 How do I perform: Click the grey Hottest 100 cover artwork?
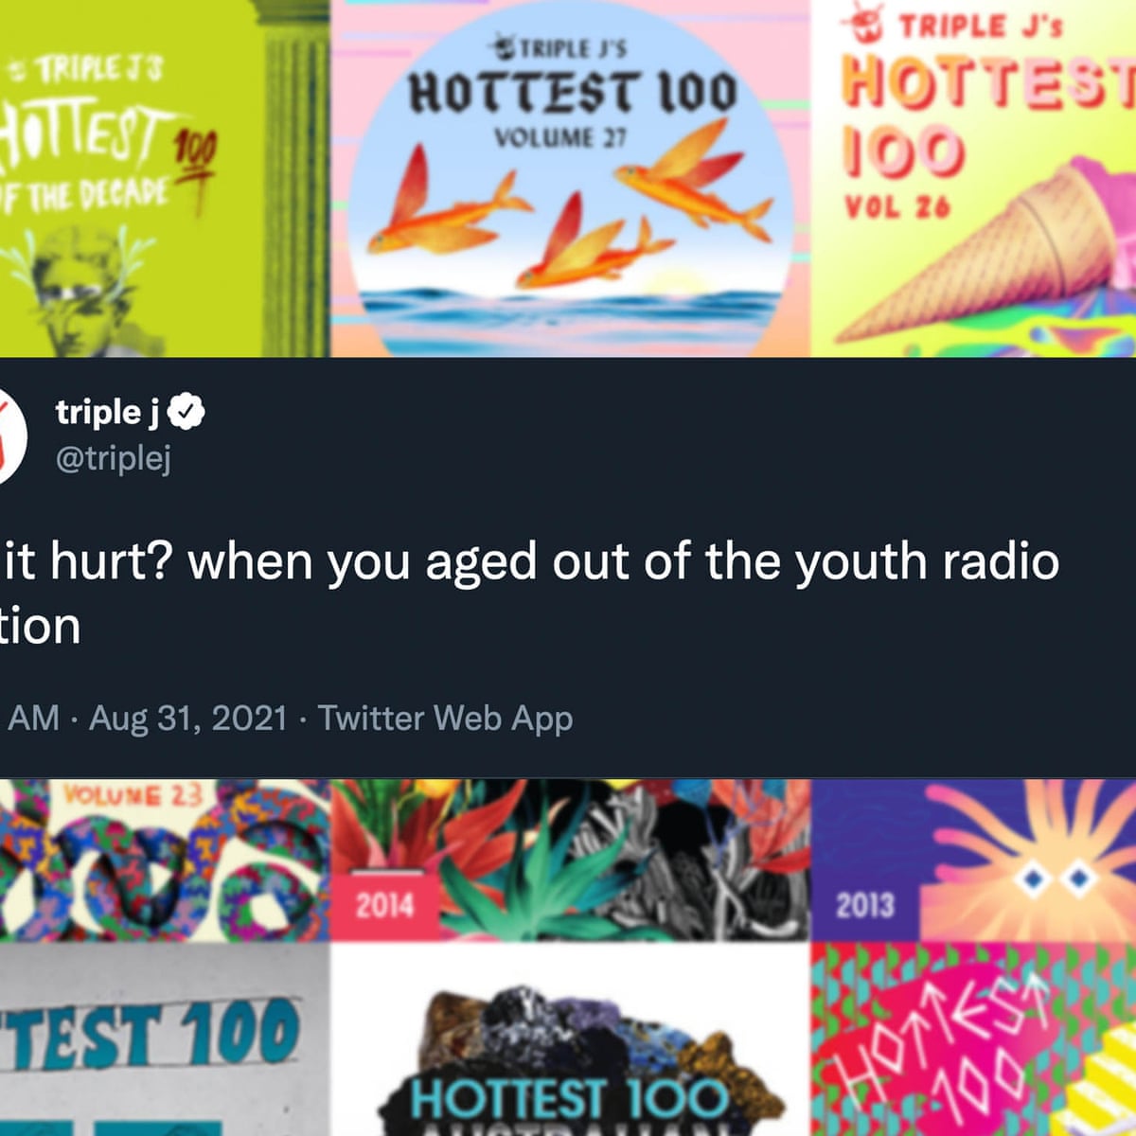[164, 1040]
